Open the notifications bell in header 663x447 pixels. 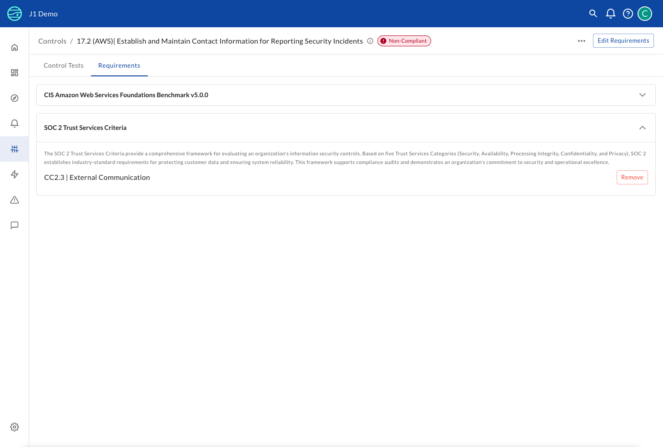tap(610, 14)
